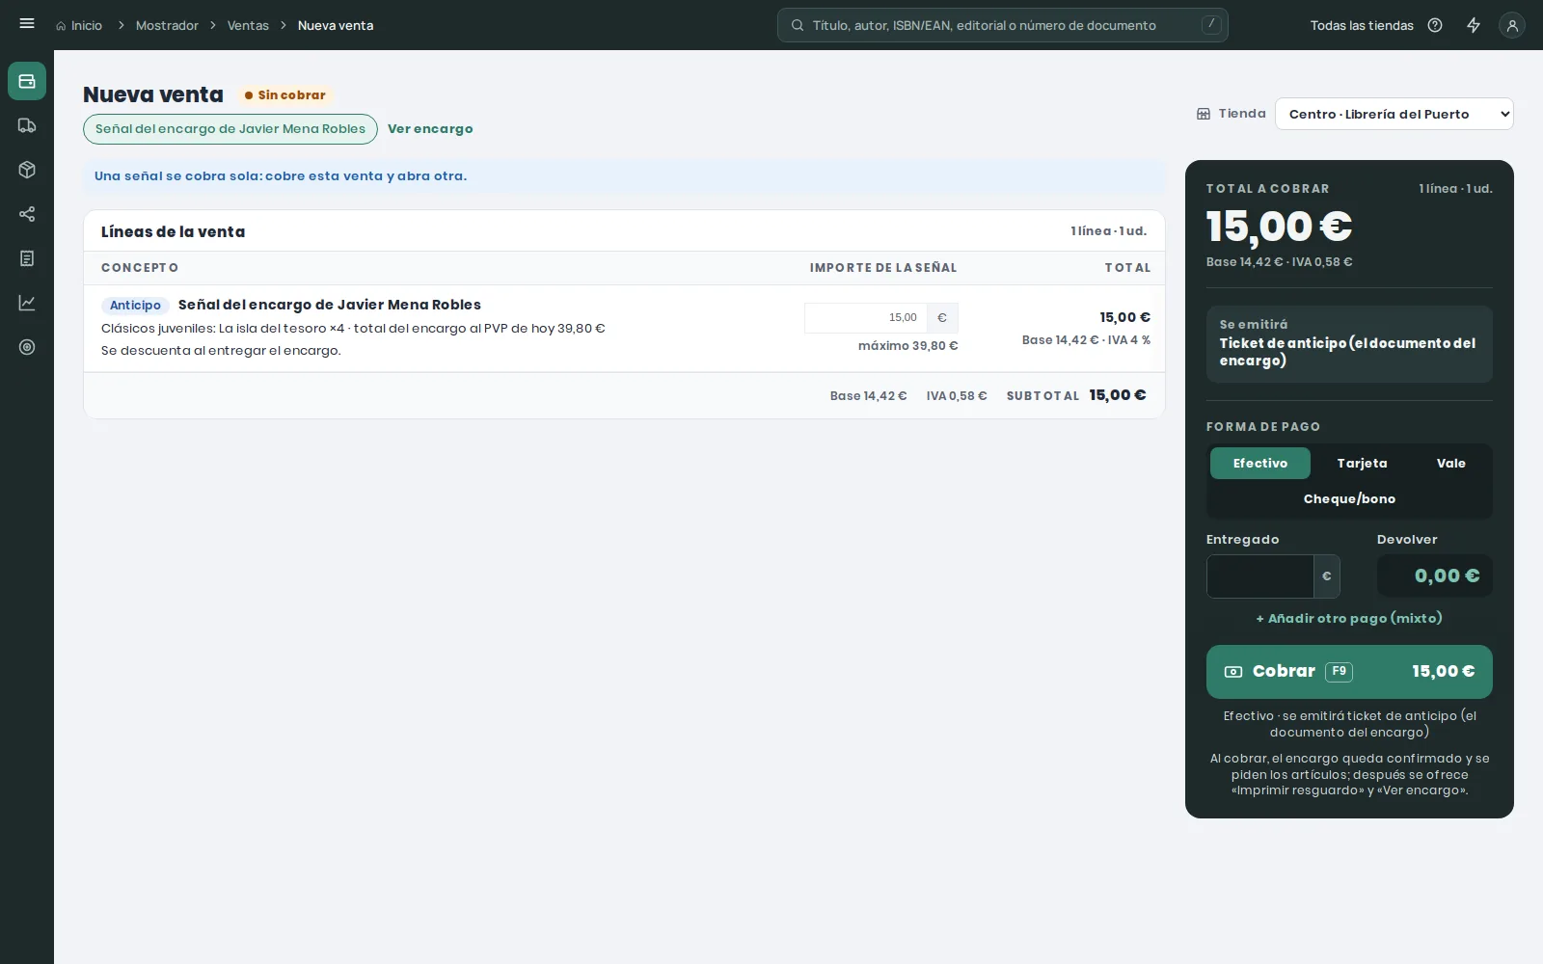Click the importe de la señal field
Image resolution: width=1543 pixels, height=964 pixels.
866,318
